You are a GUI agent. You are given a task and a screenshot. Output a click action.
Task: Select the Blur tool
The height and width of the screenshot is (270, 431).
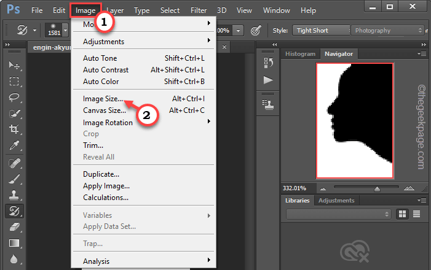pyautogui.click(x=14, y=259)
